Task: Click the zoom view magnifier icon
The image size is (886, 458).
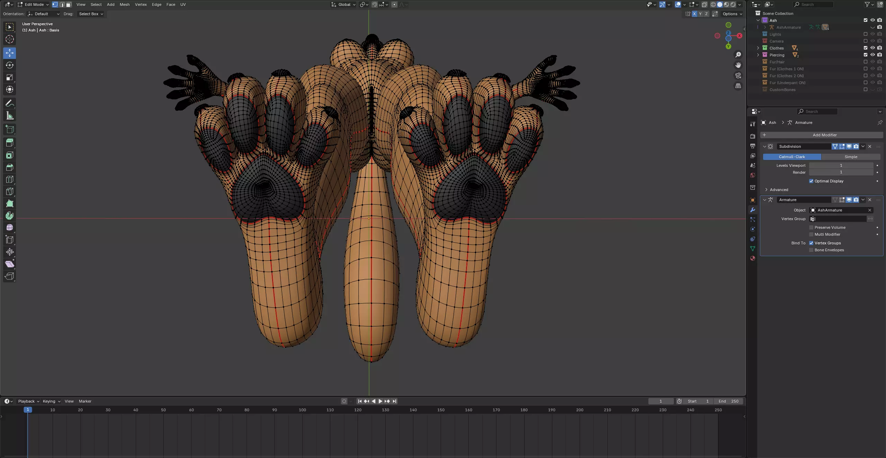Action: (738, 55)
